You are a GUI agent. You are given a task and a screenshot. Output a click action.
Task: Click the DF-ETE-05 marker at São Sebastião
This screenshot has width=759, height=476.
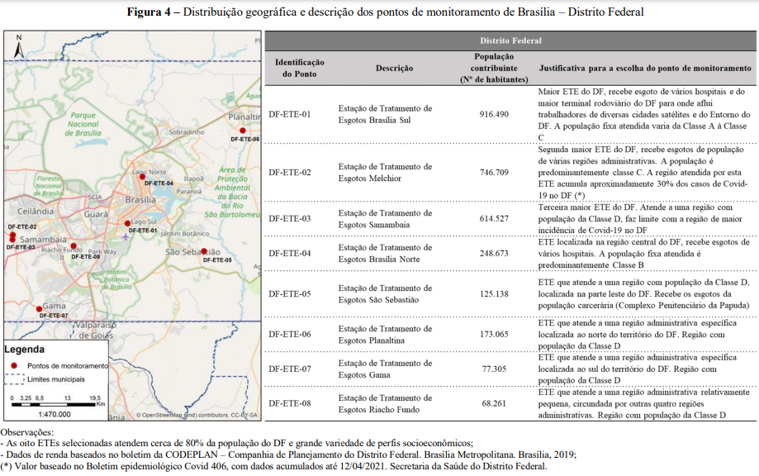[x=204, y=251]
